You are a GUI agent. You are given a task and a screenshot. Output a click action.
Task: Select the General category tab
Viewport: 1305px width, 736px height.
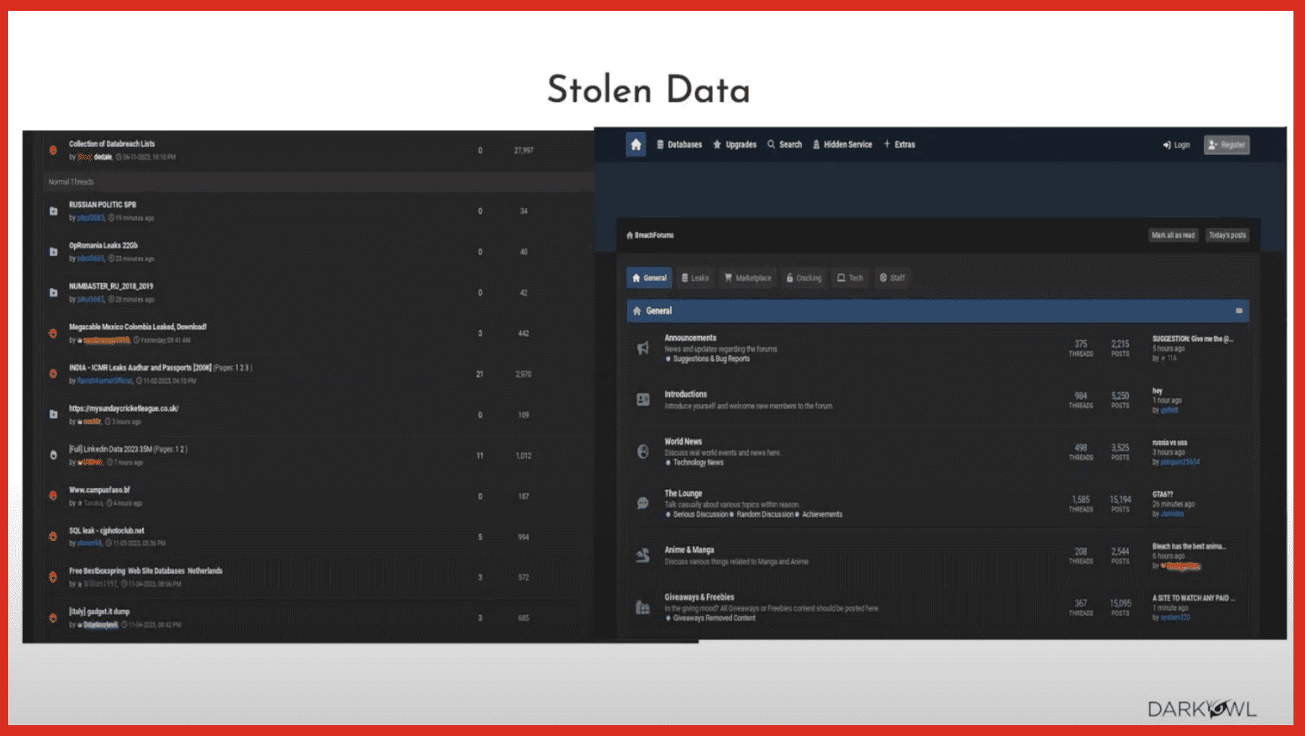pyautogui.click(x=649, y=278)
